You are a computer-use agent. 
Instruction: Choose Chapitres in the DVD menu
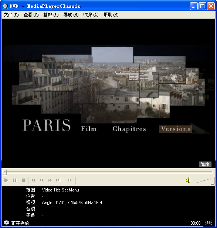pyautogui.click(x=129, y=129)
